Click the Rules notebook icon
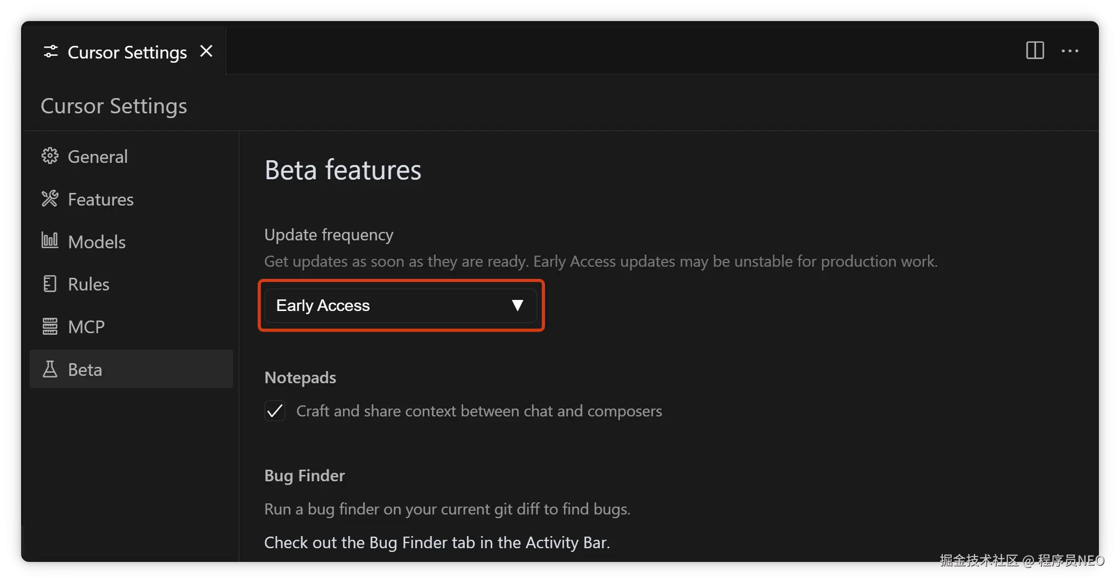 point(50,284)
